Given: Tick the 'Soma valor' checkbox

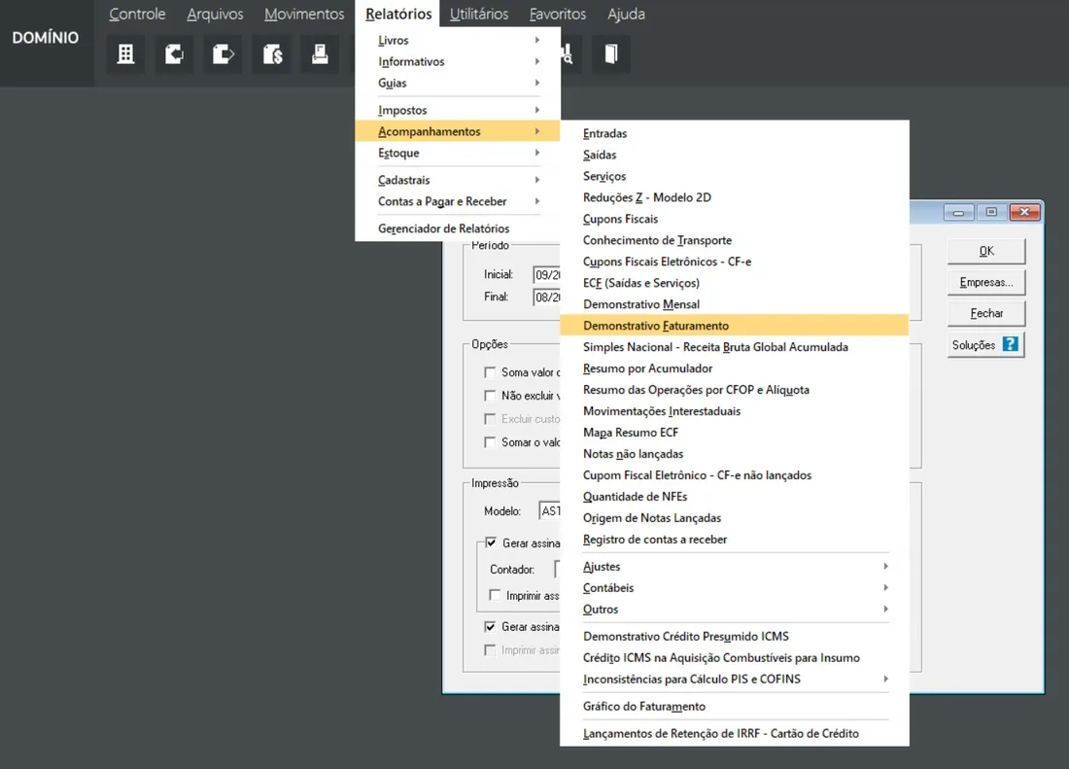Looking at the screenshot, I should (490, 372).
